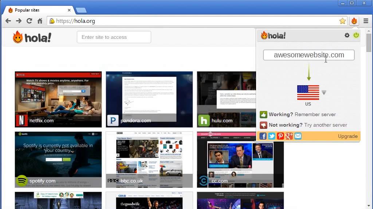Screen dimensions: 373x209
Task: Click Remember server text
Action: tap(315, 114)
